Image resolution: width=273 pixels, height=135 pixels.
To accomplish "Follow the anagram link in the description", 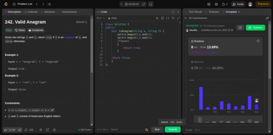I will click(70, 37).
